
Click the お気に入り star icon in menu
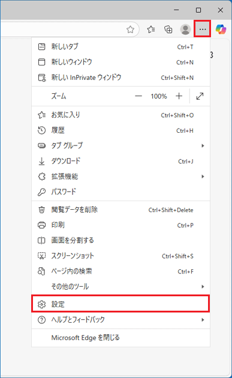coord(41,115)
